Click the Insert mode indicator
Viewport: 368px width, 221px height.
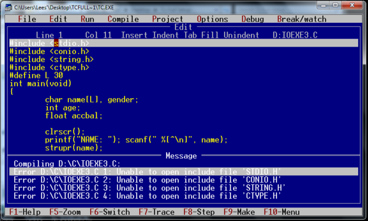click(x=134, y=35)
